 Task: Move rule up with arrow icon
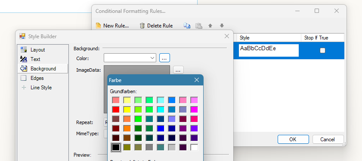tap(210, 26)
